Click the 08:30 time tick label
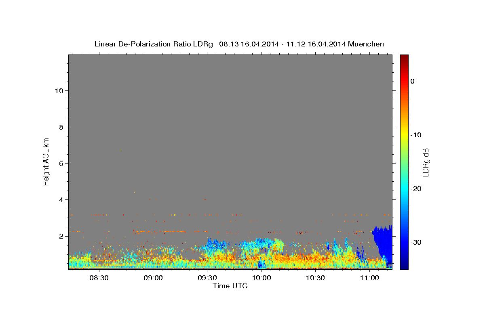485x323 pixels. pos(99,278)
